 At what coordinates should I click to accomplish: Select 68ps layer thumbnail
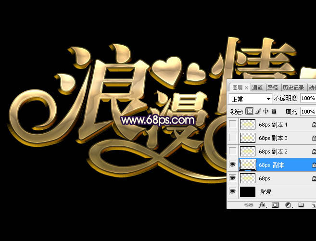(248, 178)
